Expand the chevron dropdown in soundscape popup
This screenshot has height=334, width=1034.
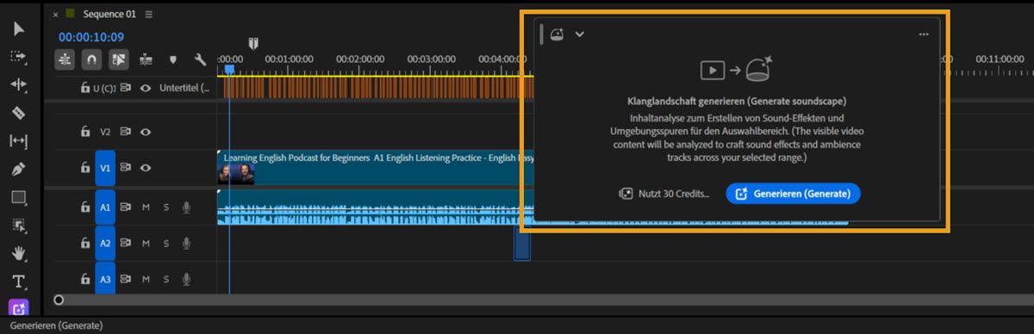[x=580, y=34]
